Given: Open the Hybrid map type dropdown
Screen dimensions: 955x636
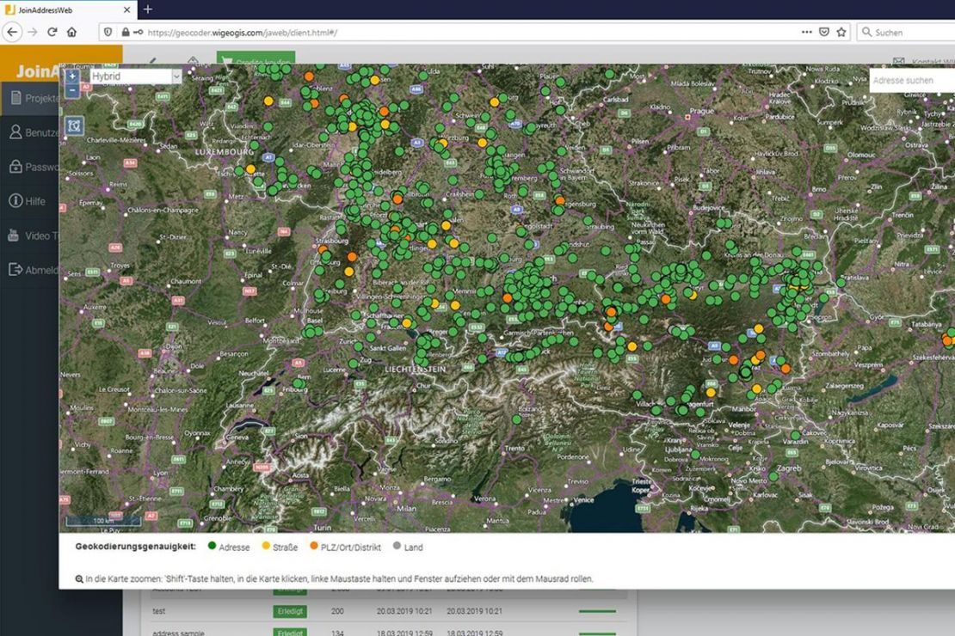Looking at the screenshot, I should [136, 76].
